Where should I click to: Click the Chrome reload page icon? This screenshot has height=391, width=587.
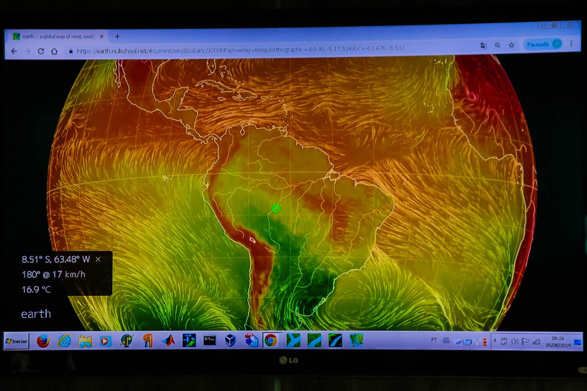[40, 51]
